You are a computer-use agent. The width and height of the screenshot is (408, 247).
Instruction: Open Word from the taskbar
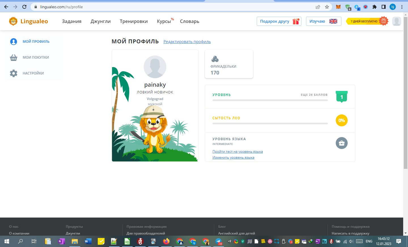(x=88, y=241)
